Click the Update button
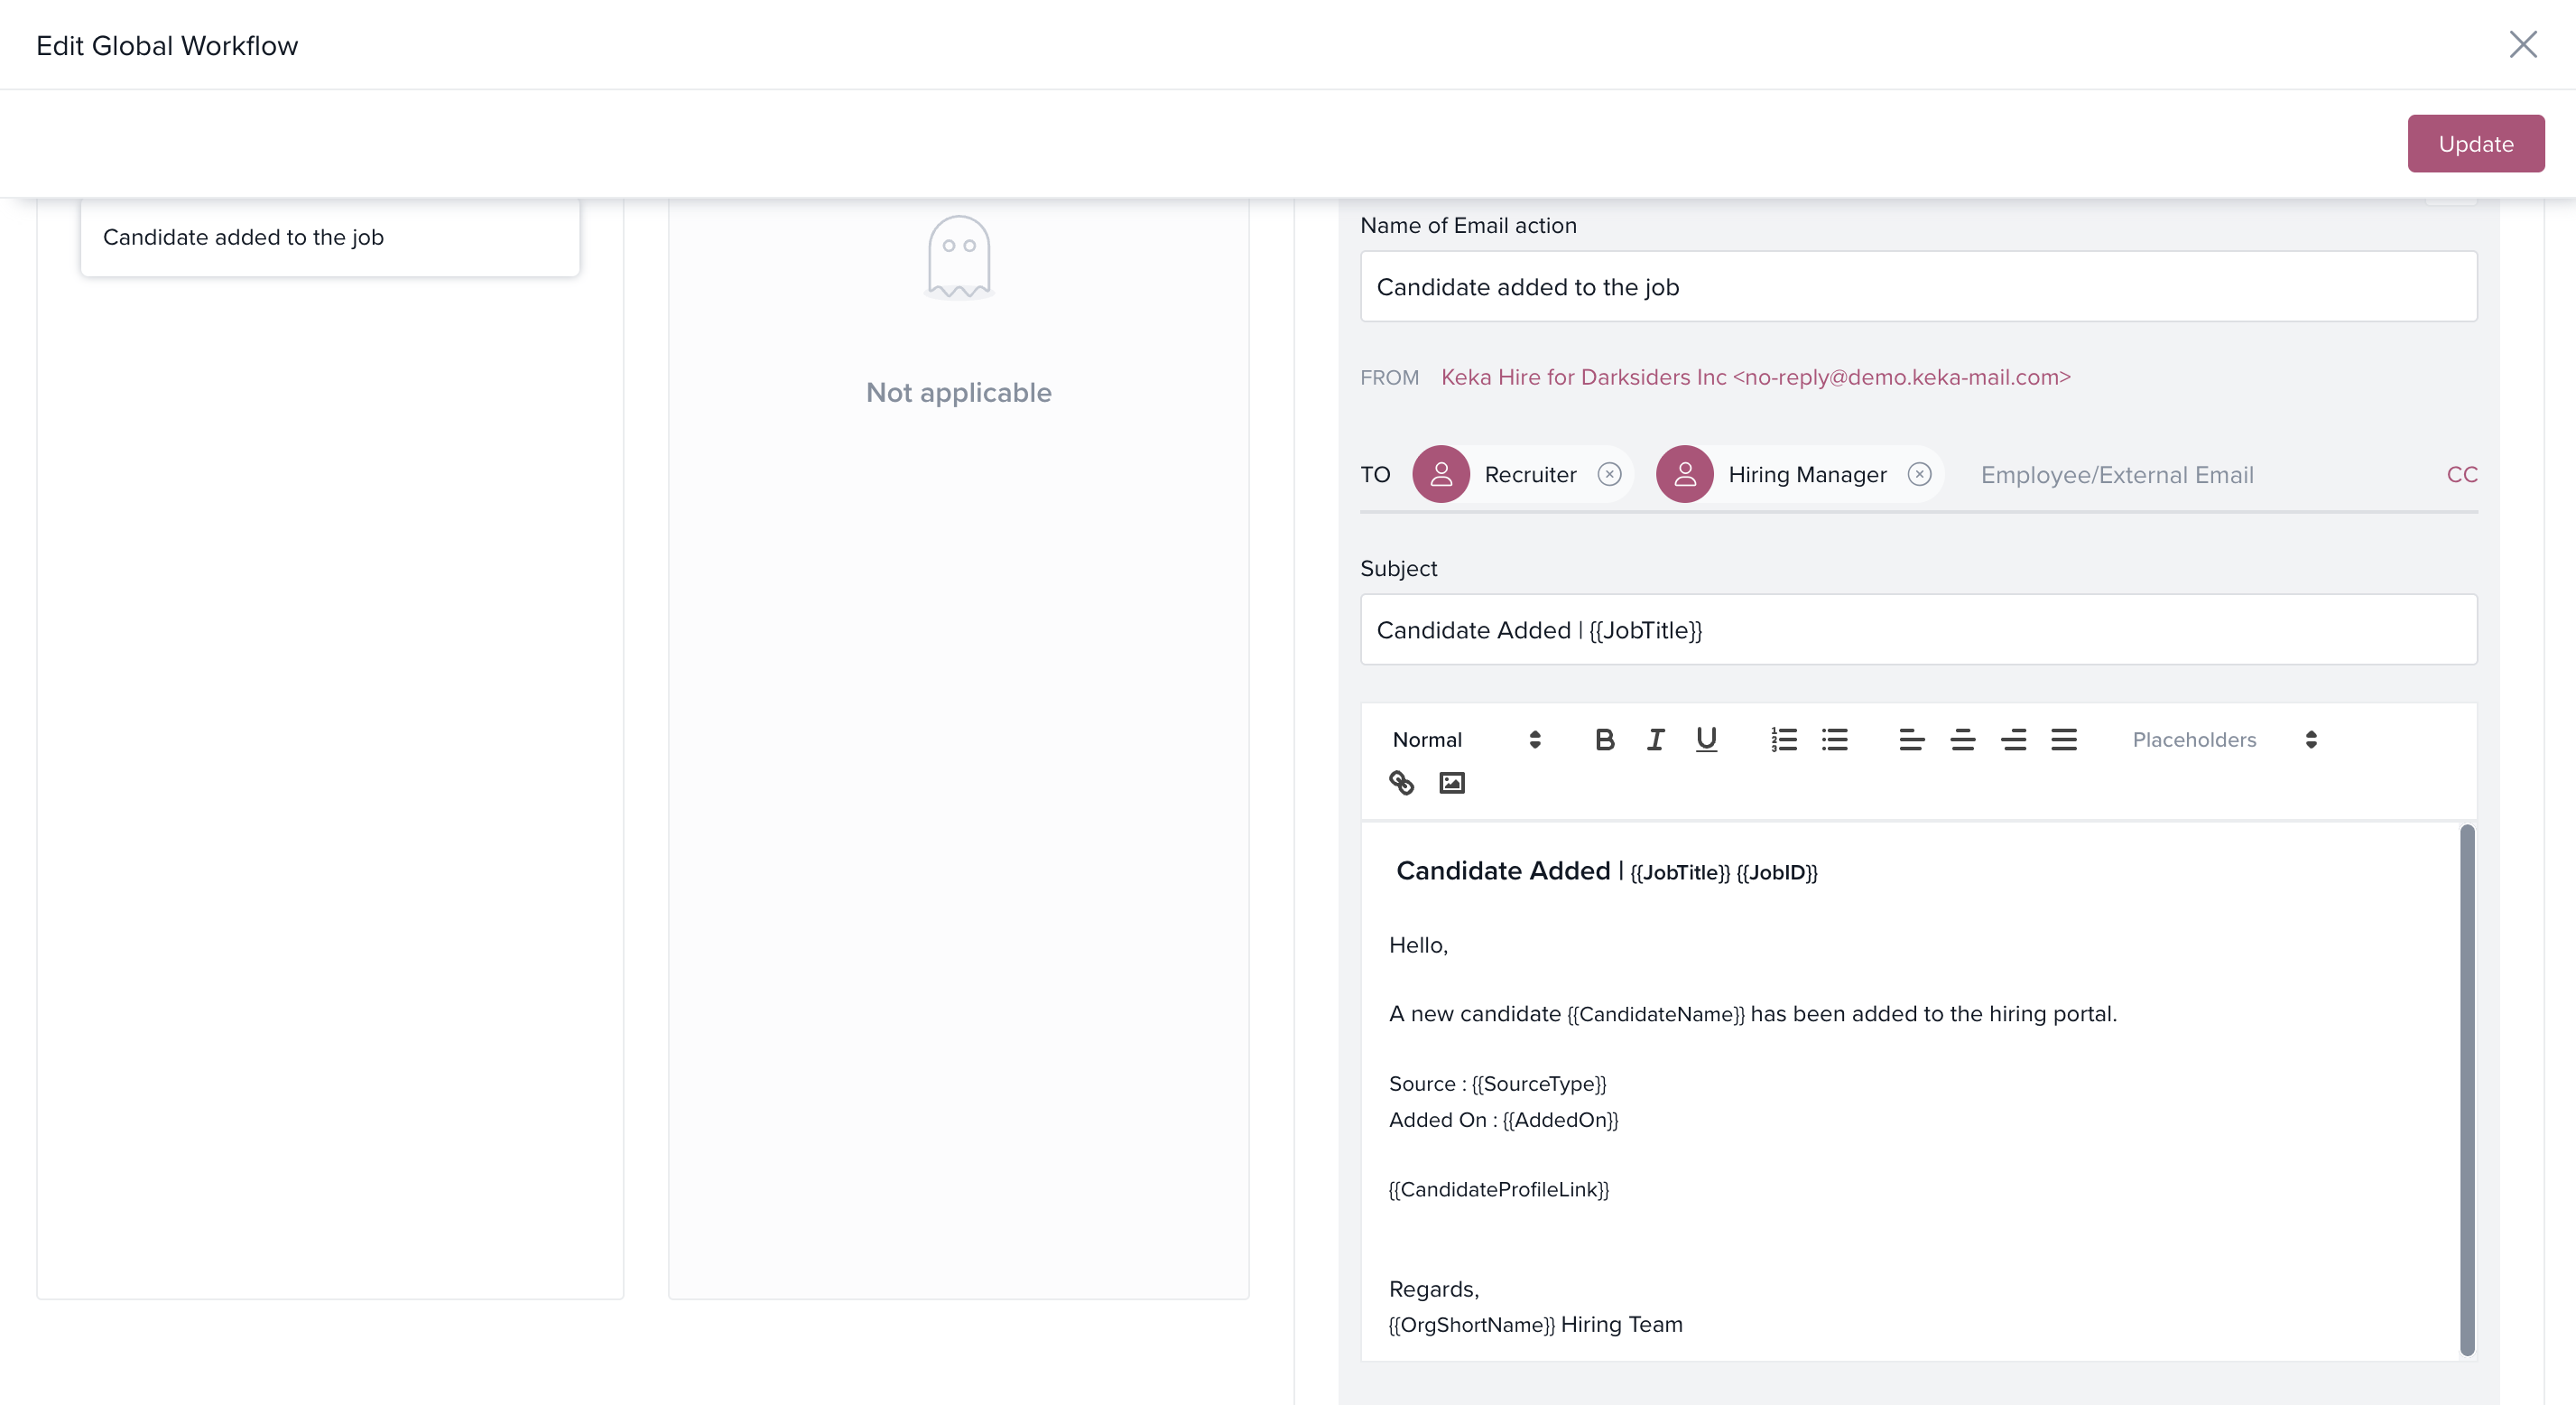The width and height of the screenshot is (2576, 1405). tap(2475, 144)
